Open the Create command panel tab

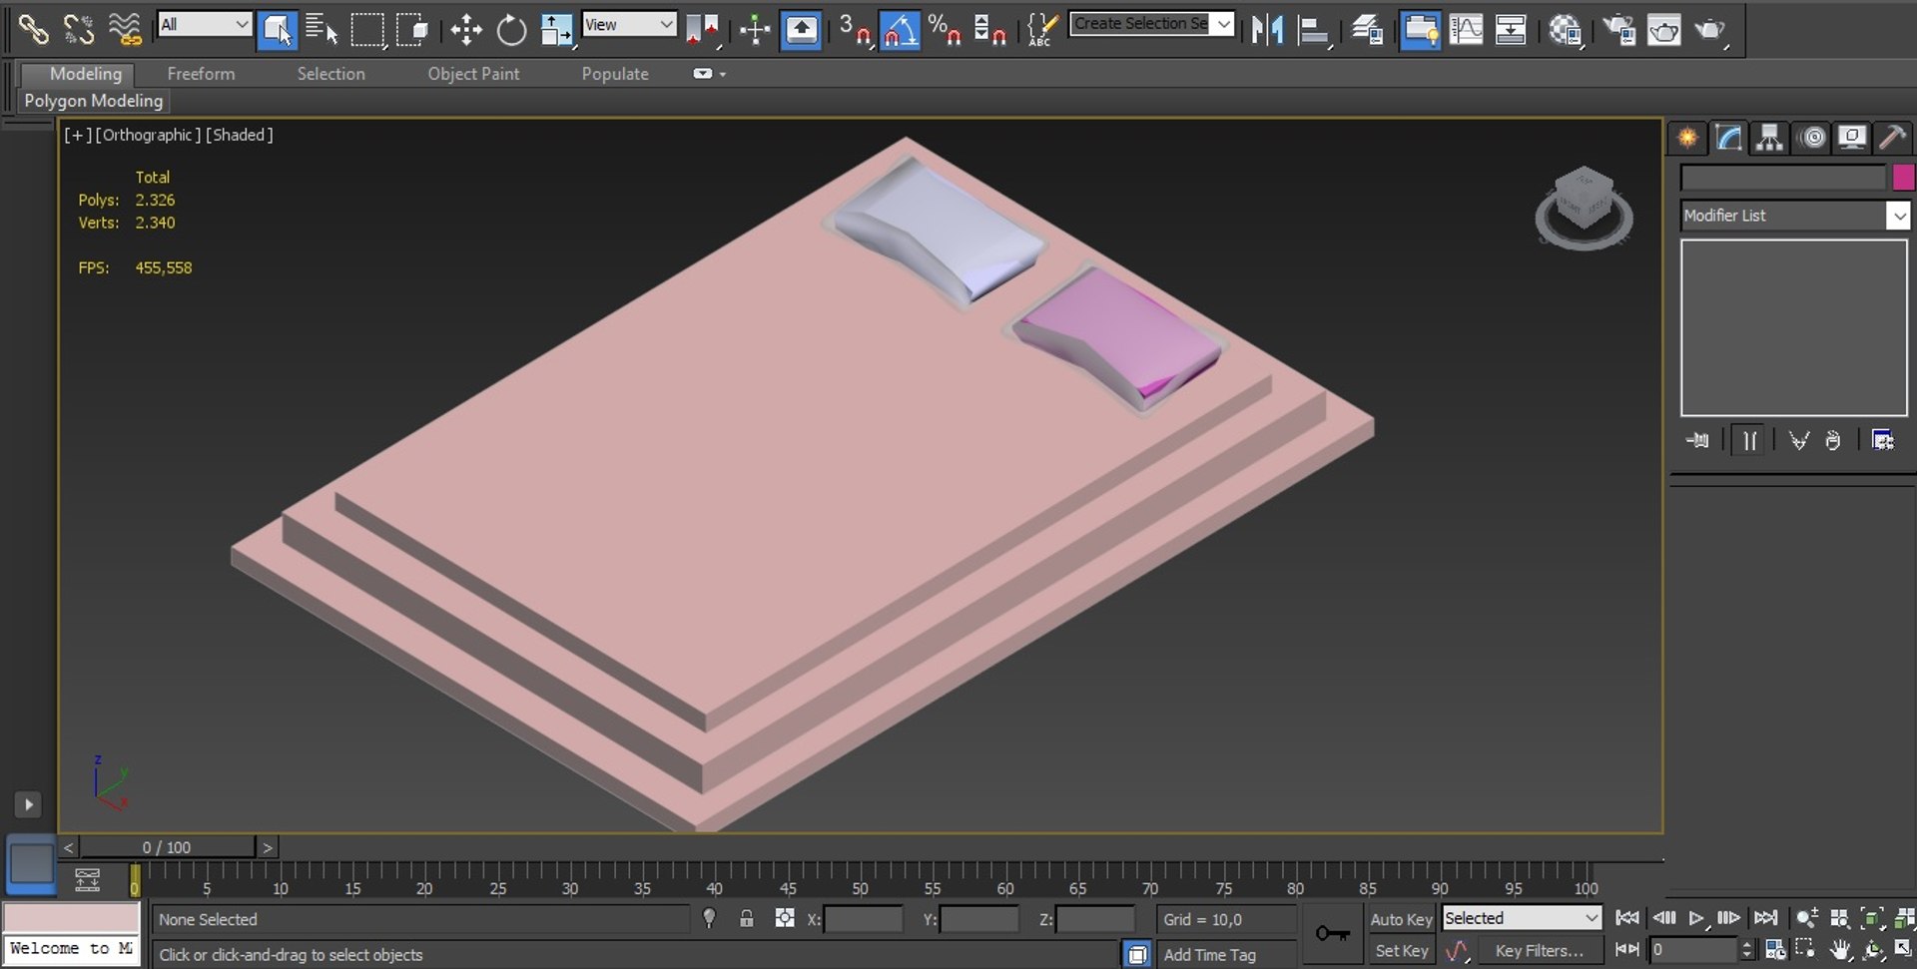tap(1687, 138)
